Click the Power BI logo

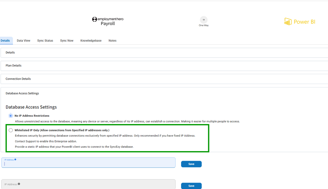click(300, 22)
